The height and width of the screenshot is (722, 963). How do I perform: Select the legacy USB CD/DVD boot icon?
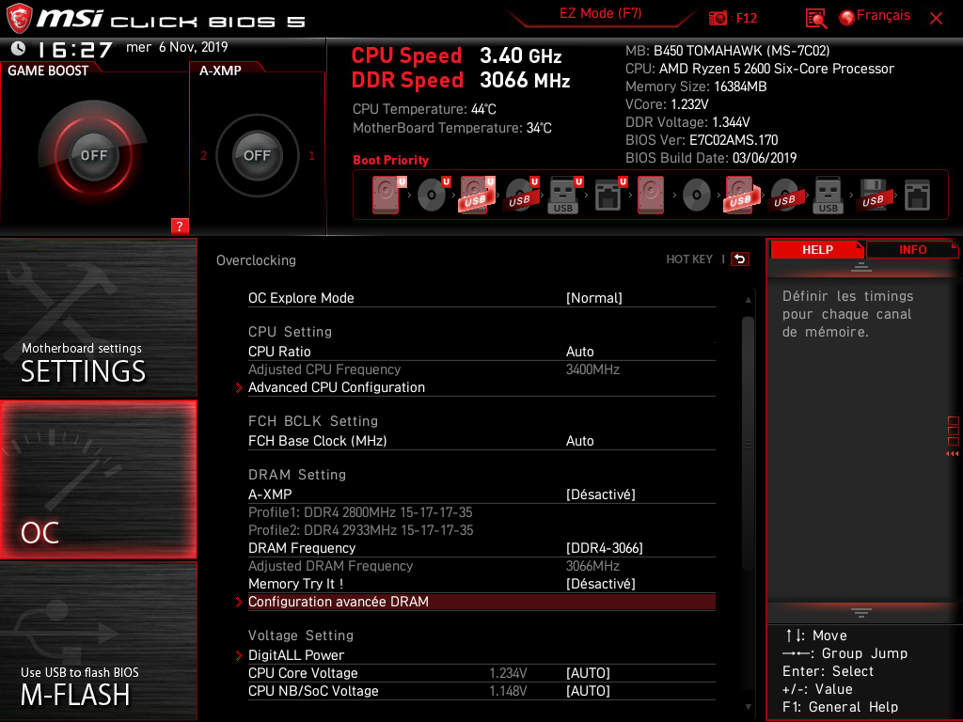tap(785, 196)
